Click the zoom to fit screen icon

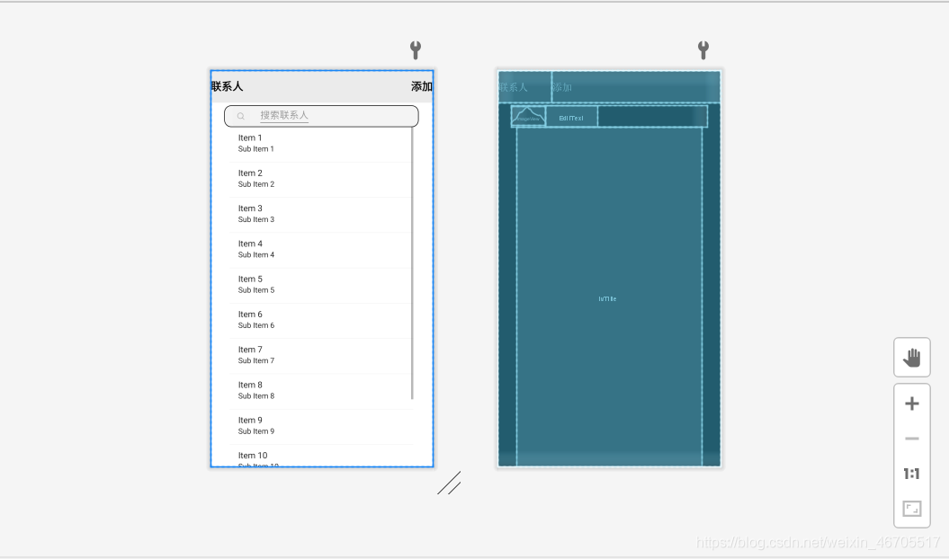coord(911,509)
